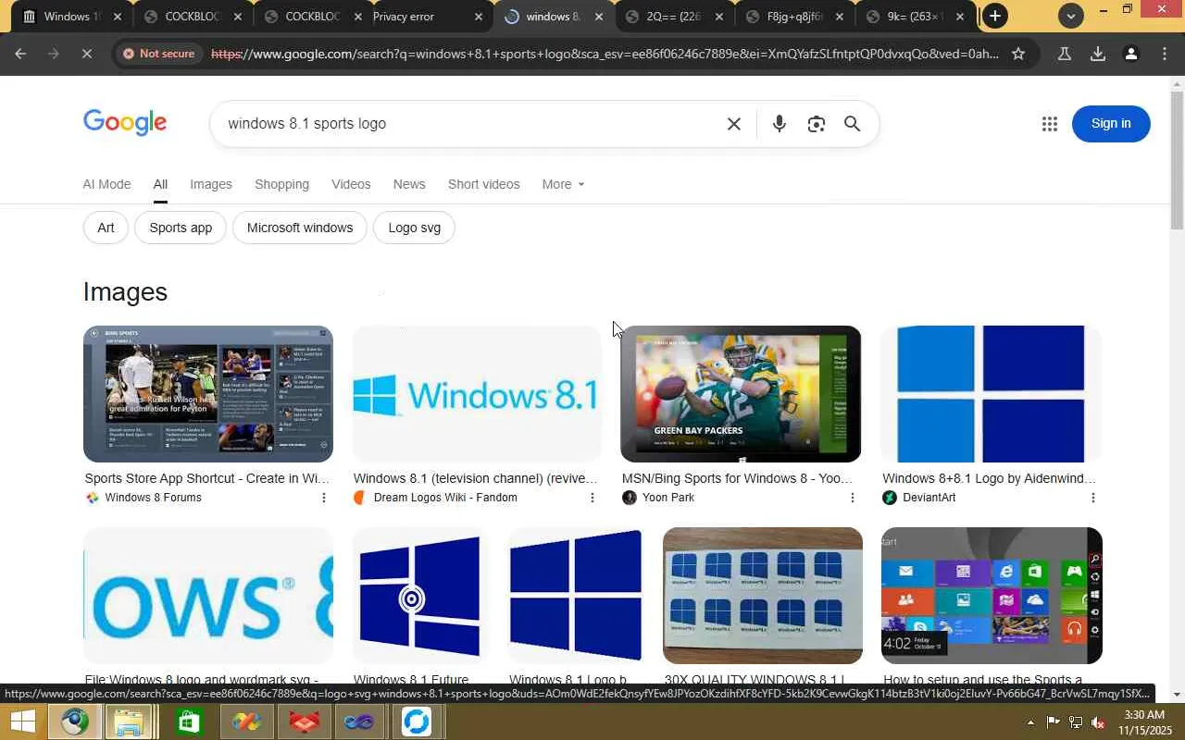Go back with the browser back arrow
The width and height of the screenshot is (1185, 740).
click(20, 54)
